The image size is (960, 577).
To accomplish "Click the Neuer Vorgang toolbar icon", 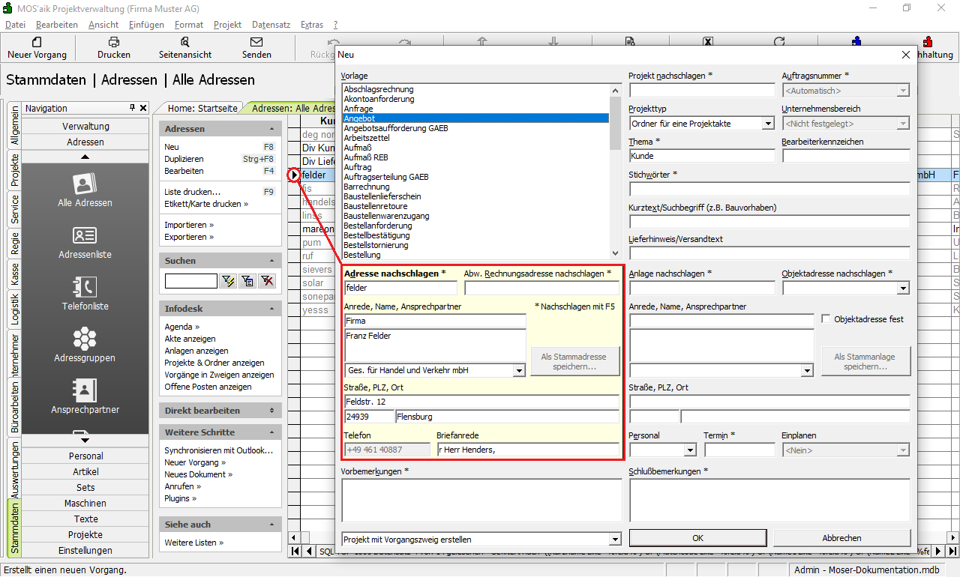I will point(37,43).
